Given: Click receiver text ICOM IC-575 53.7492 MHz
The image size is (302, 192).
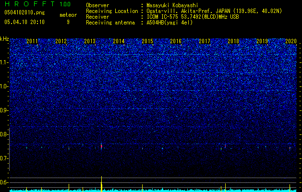Looking at the screenshot, I should (193, 17).
